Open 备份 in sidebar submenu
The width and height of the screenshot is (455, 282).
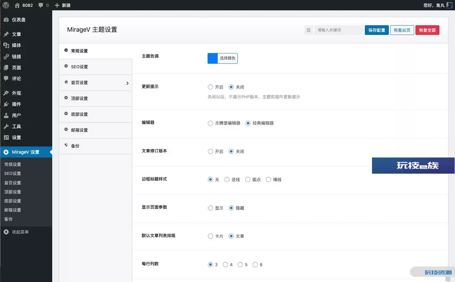[x=8, y=219]
